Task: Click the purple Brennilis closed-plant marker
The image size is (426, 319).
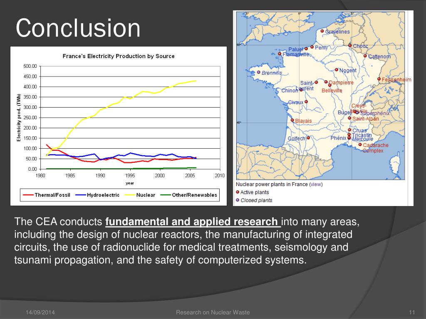Action: (259, 72)
